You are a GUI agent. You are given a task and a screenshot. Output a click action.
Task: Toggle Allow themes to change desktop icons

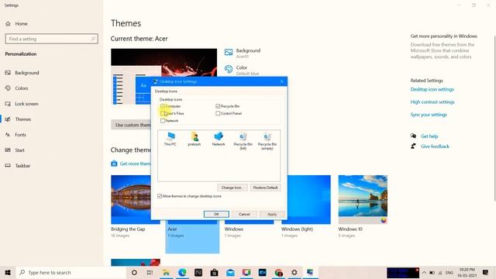click(160, 196)
